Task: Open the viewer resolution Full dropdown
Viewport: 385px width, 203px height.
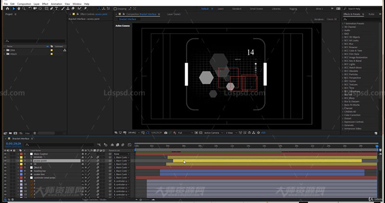Action: (185, 133)
